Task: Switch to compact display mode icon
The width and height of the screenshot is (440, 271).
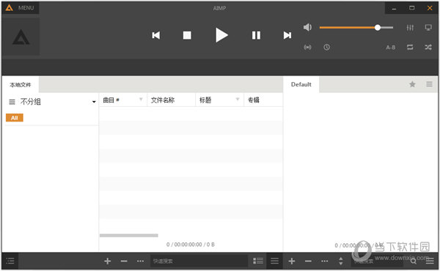Action: tap(428, 27)
